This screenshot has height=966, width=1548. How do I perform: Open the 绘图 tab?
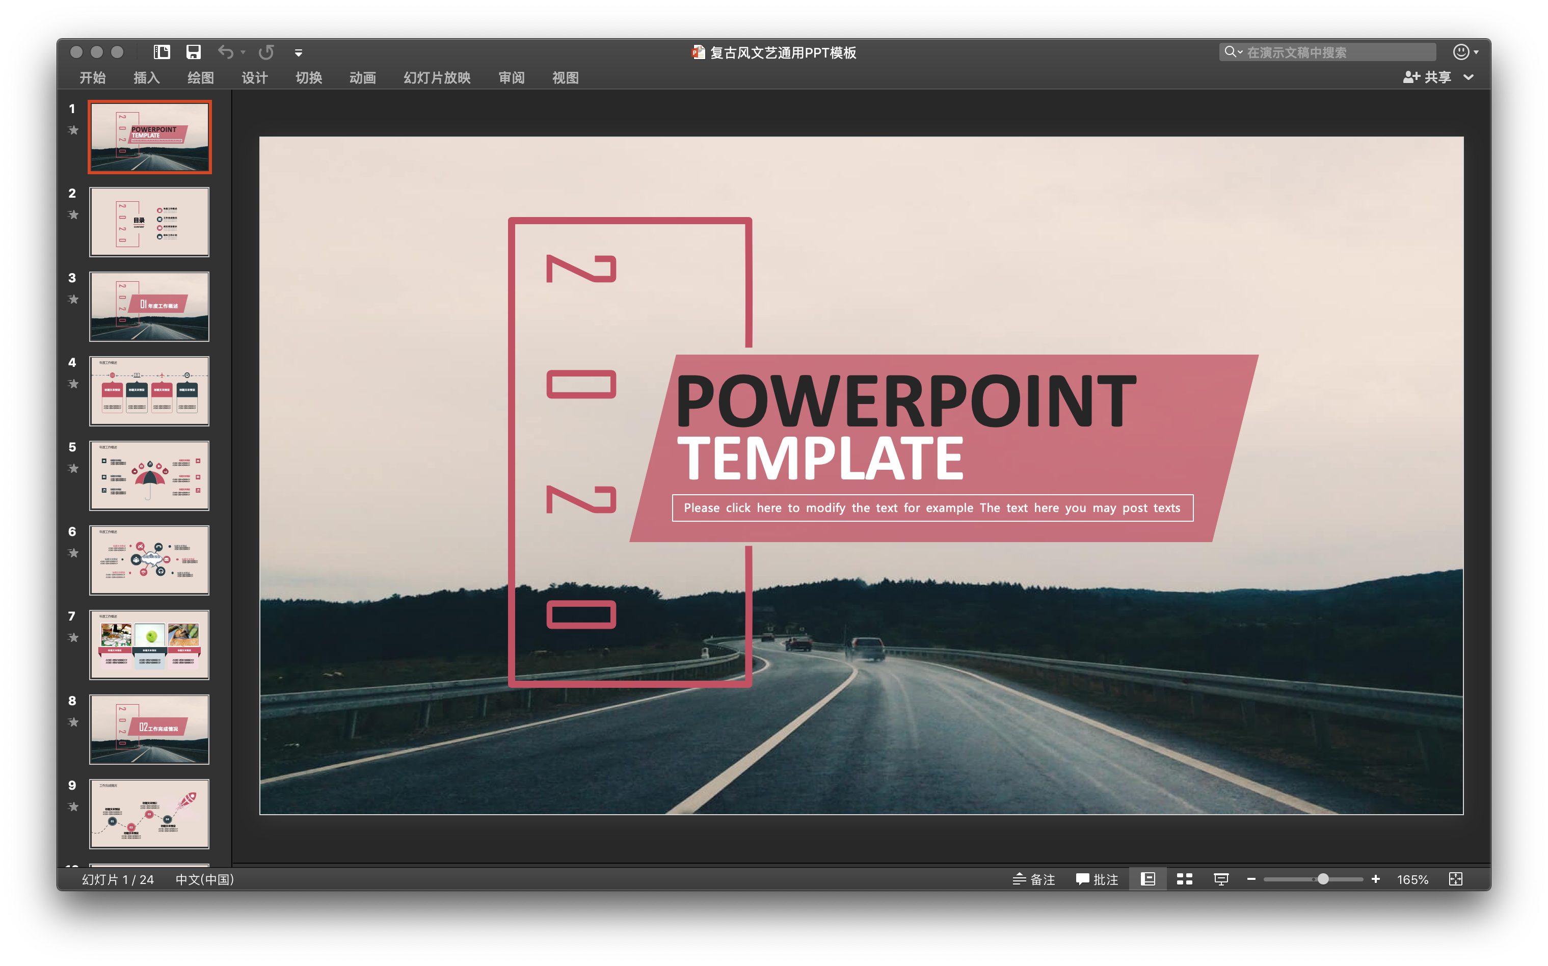(201, 77)
